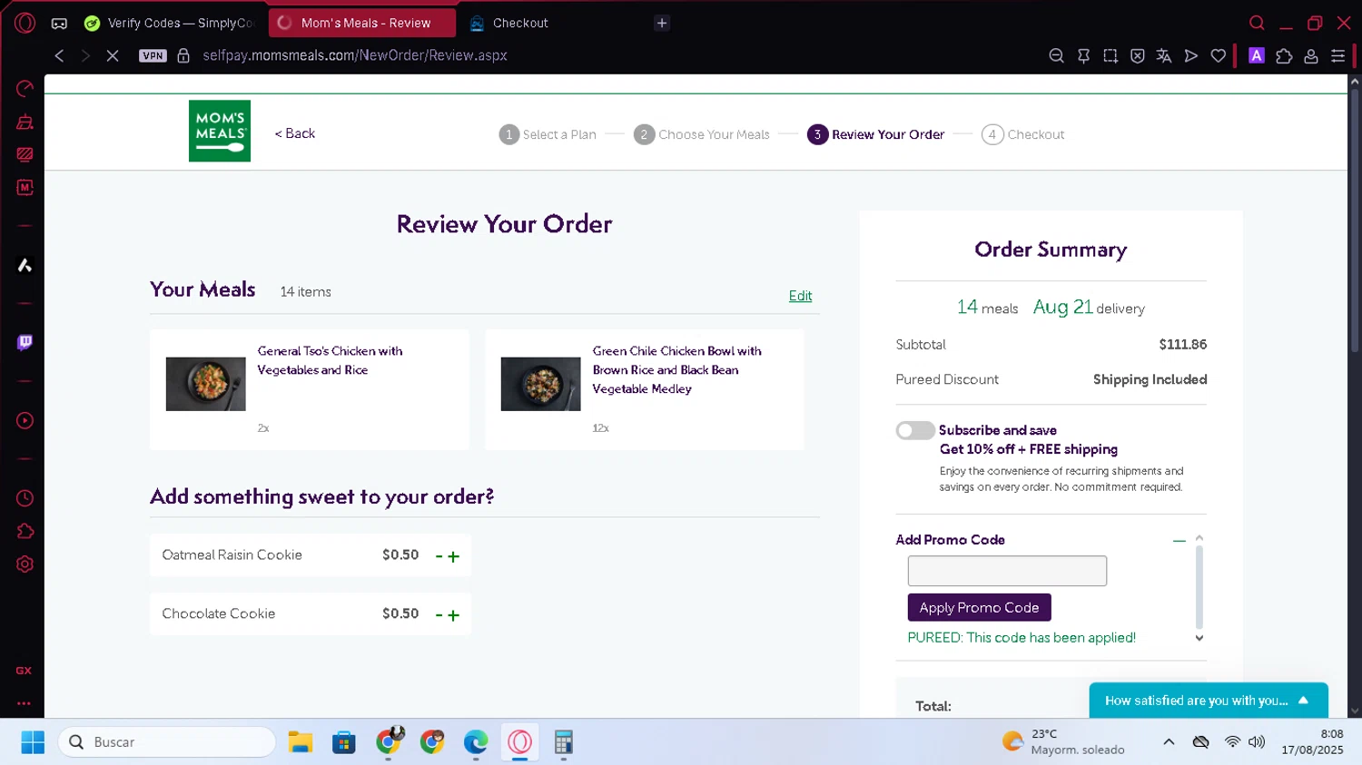Add a Chocolate Cookie with plus
This screenshot has width=1362, height=765.
click(x=454, y=615)
